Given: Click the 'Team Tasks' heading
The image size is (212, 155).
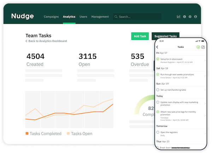Looking at the screenshot, I should coord(39,36).
